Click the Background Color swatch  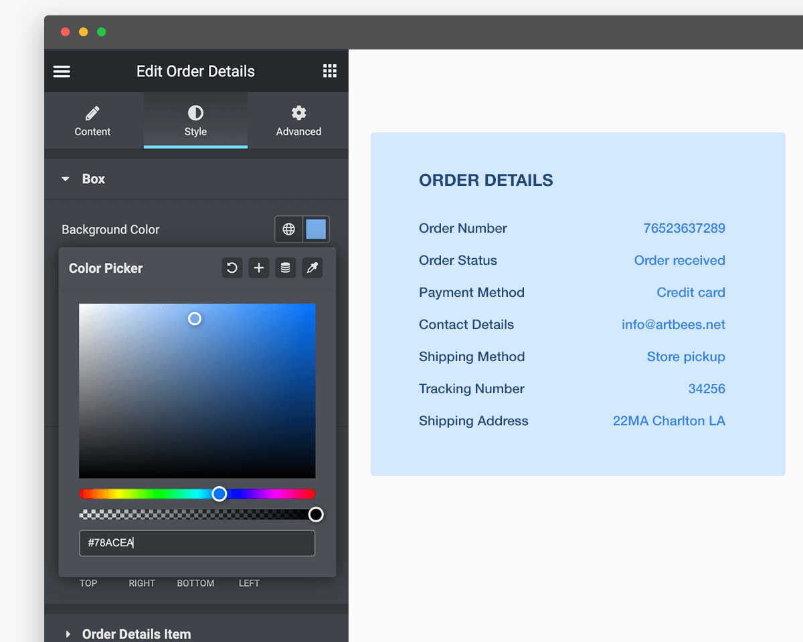click(x=316, y=229)
